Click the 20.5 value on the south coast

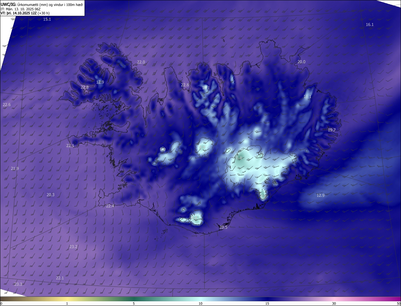click(223, 227)
